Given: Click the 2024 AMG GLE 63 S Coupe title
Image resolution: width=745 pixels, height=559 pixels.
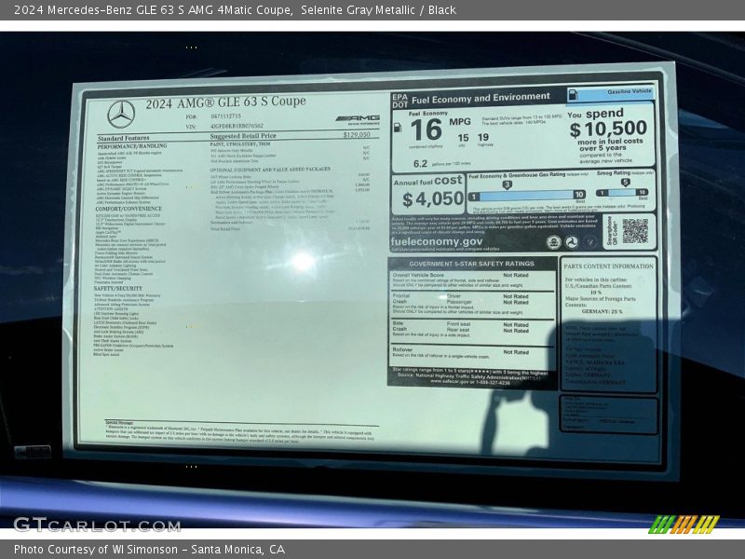Looking at the screenshot, I should pos(224,102).
